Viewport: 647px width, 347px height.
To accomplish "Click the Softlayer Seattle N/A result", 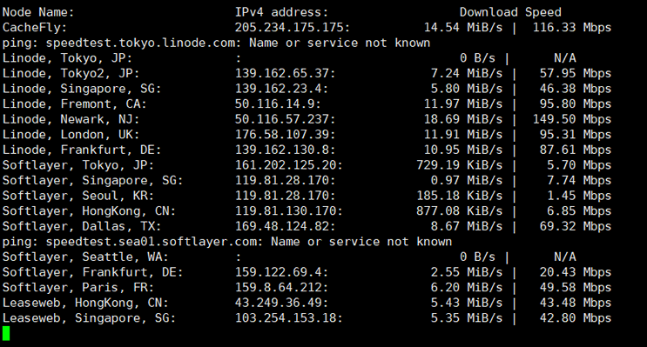I will [564, 257].
